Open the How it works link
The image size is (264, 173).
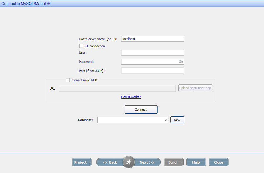coord(131,97)
